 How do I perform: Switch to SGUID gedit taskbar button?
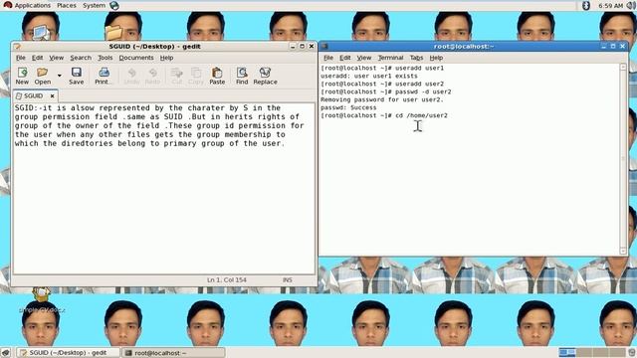68,353
